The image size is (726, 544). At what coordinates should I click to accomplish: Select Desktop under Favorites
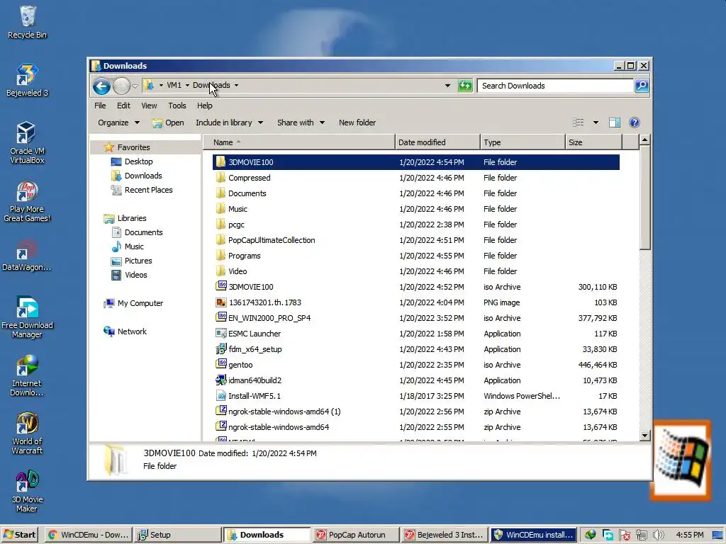pyautogui.click(x=132, y=161)
